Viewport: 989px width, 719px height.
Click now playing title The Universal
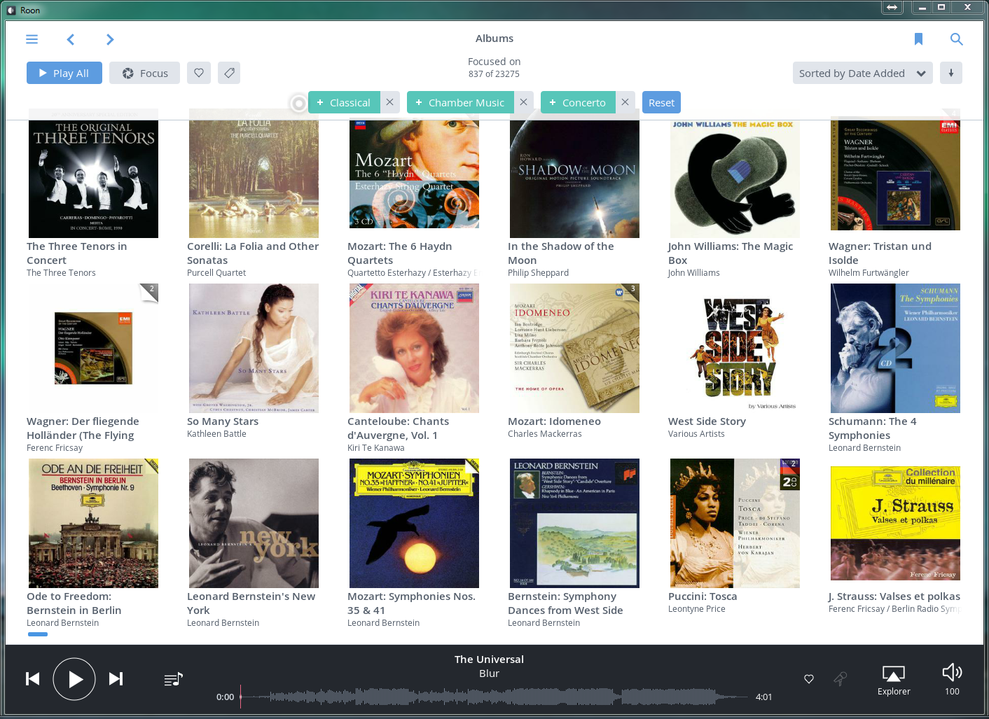coord(489,659)
